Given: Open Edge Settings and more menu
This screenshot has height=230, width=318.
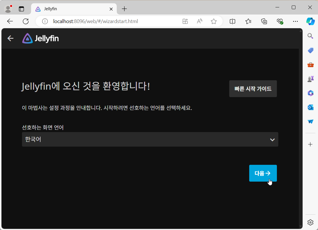Looking at the screenshot, I should pyautogui.click(x=295, y=21).
